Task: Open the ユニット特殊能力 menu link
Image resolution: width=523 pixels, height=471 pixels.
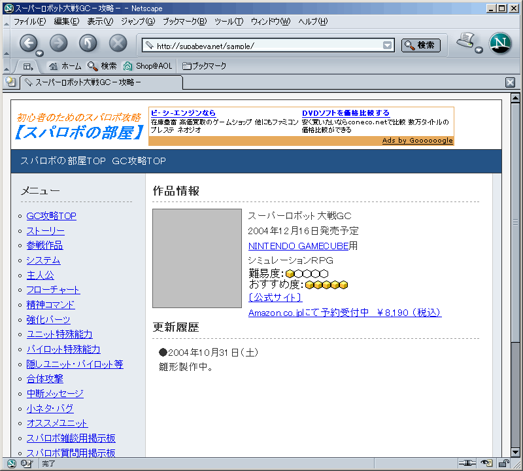Action: [59, 334]
